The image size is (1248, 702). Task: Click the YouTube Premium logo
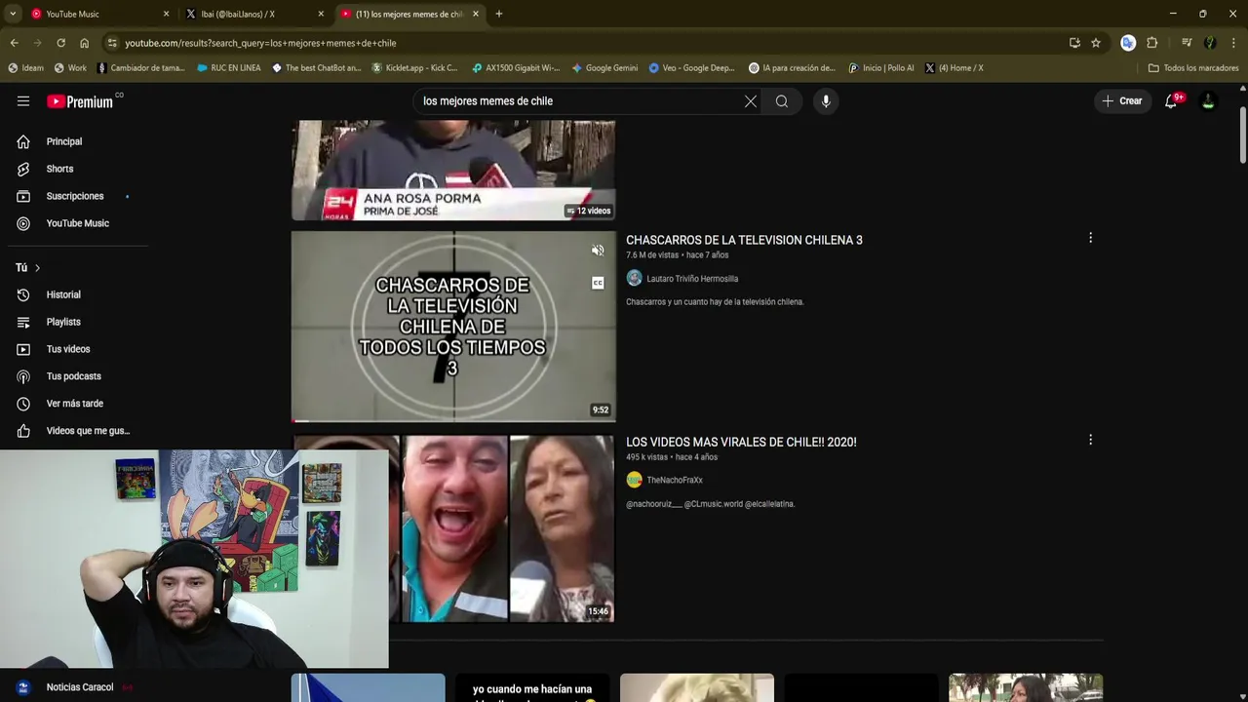80,101
